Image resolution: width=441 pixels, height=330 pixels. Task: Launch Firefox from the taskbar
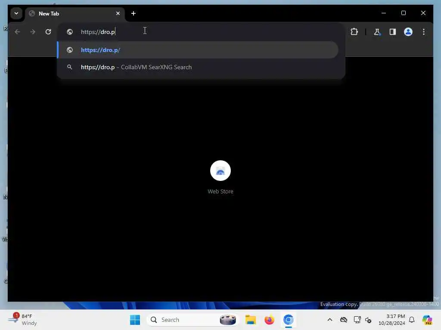(x=269, y=320)
